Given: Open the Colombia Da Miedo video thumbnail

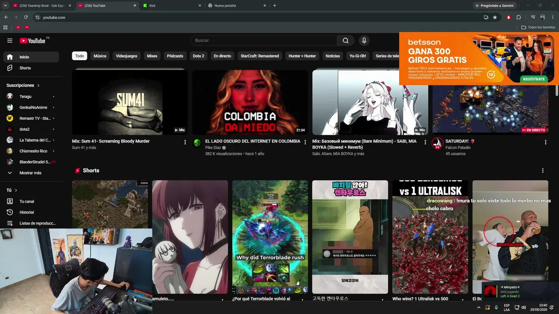Looking at the screenshot, I should point(250,102).
